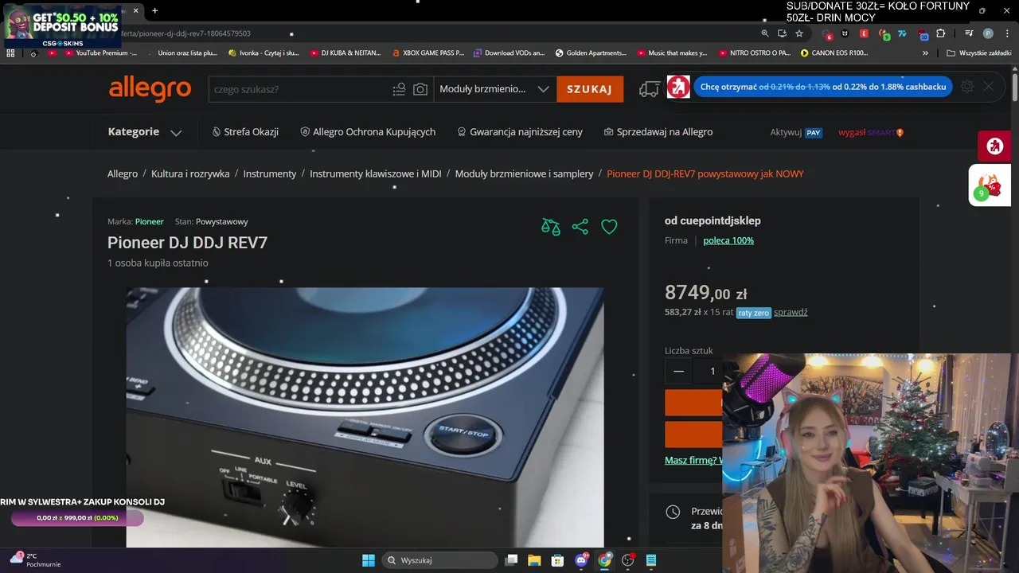Click Pioneer brand link
The image size is (1019, 573).
coord(150,221)
